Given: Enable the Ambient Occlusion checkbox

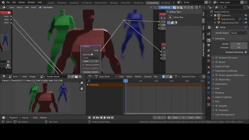Looking at the screenshot, I should pyautogui.click(x=217, y=58).
